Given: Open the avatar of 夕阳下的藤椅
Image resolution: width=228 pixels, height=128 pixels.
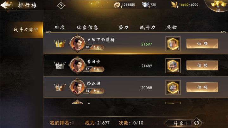Looking at the screenshot, I should click(x=77, y=43).
